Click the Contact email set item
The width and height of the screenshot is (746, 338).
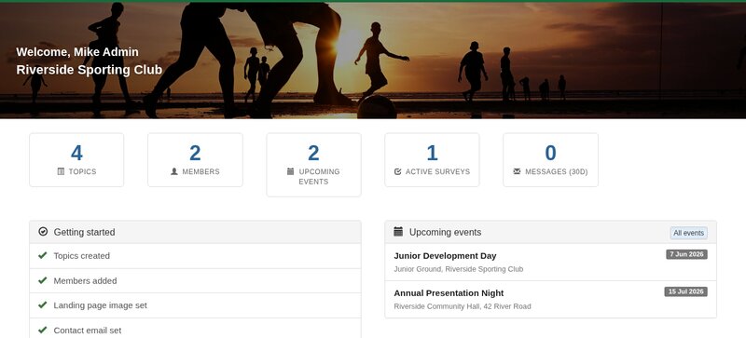[x=195, y=329]
